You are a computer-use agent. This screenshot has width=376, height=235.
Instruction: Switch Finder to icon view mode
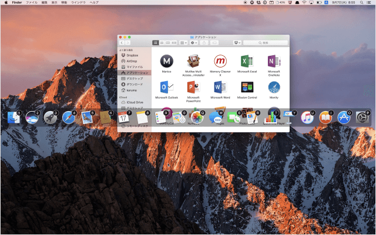[156, 43]
